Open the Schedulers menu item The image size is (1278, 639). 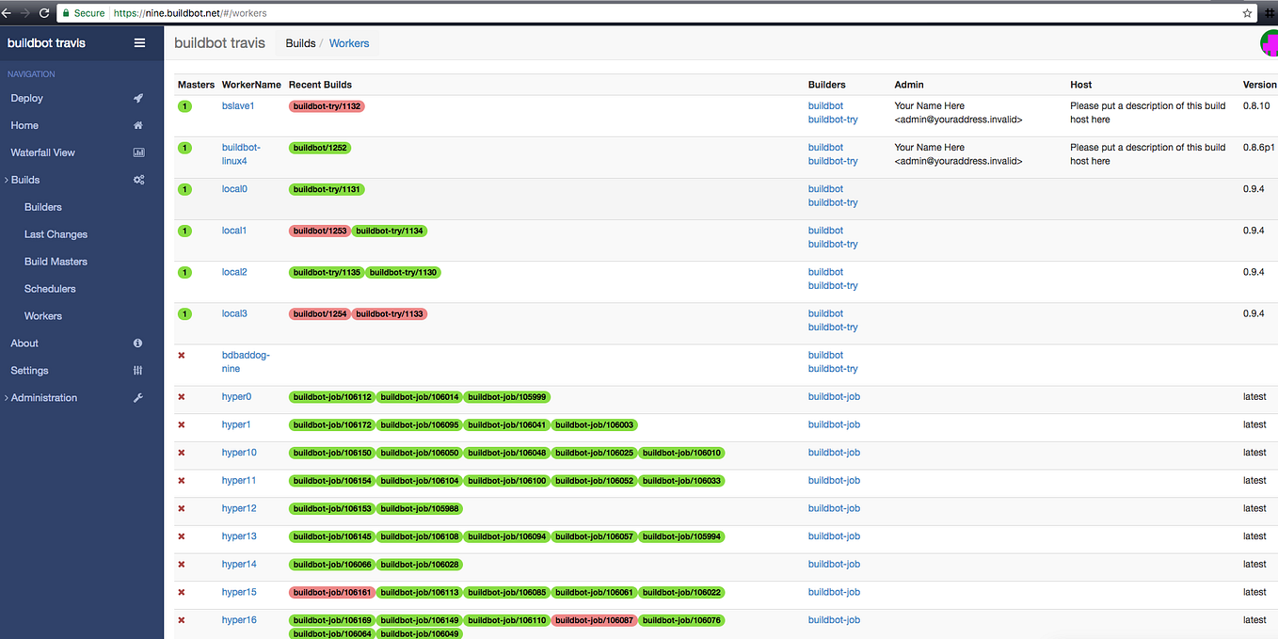(50, 289)
